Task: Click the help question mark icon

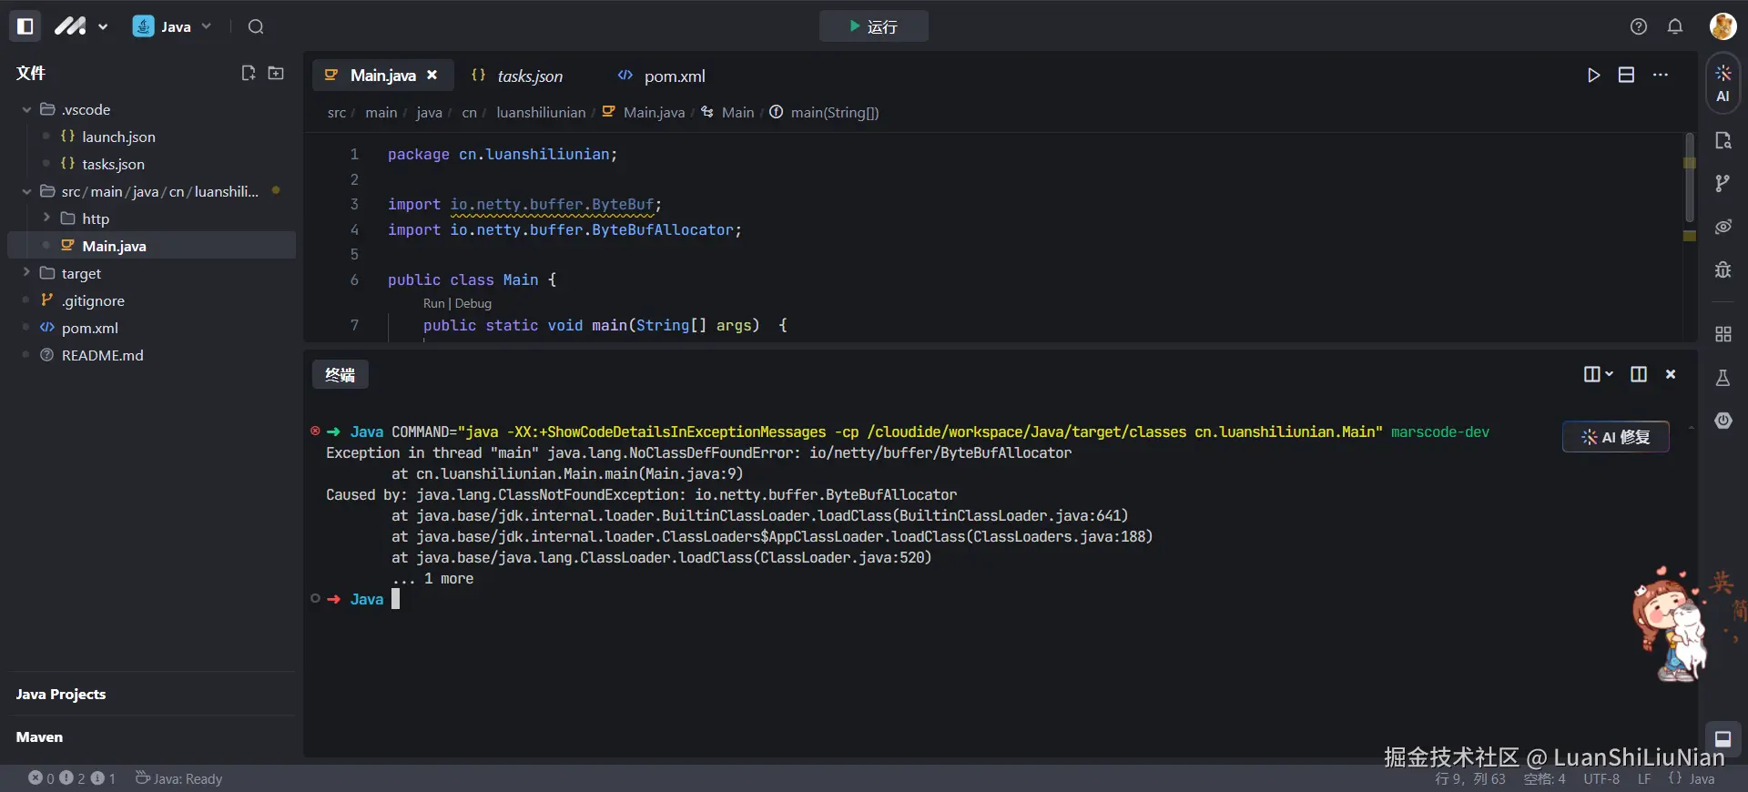Action: click(x=1639, y=26)
